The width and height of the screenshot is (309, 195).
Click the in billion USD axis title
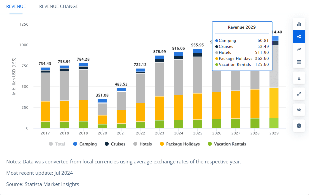coord(14,76)
